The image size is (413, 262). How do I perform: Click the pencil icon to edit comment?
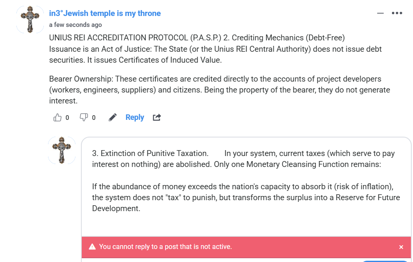[x=113, y=118]
